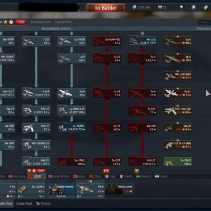The width and height of the screenshot is (211, 211).
Task: Select the La-200/La-15 group card
Action: (72, 110)
